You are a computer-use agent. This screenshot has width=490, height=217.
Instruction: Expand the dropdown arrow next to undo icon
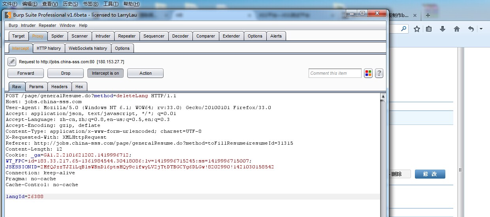(x=481, y=29)
